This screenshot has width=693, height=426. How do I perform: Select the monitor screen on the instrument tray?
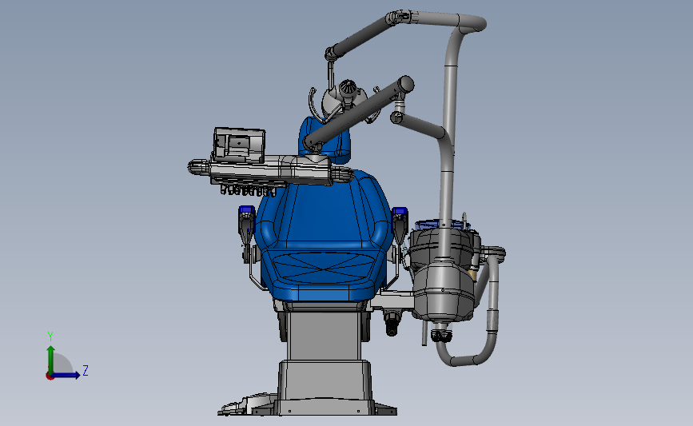[239, 145]
